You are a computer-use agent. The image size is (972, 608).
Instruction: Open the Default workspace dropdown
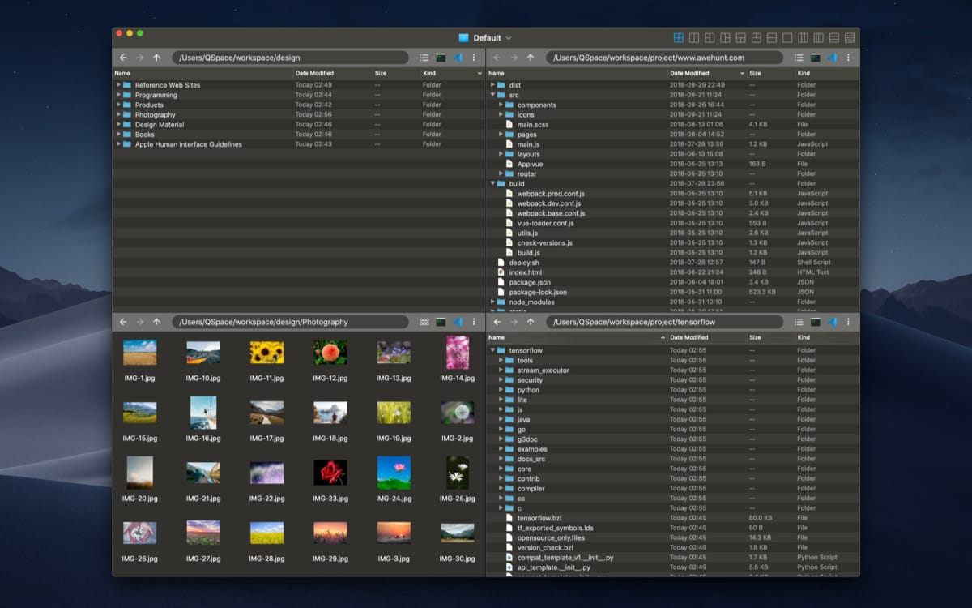[x=485, y=38]
